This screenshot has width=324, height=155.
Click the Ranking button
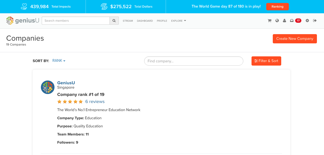[277, 7]
